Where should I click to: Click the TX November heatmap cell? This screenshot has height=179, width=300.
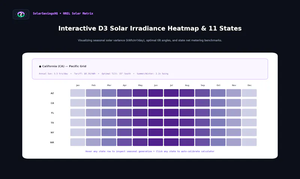coord(234,122)
